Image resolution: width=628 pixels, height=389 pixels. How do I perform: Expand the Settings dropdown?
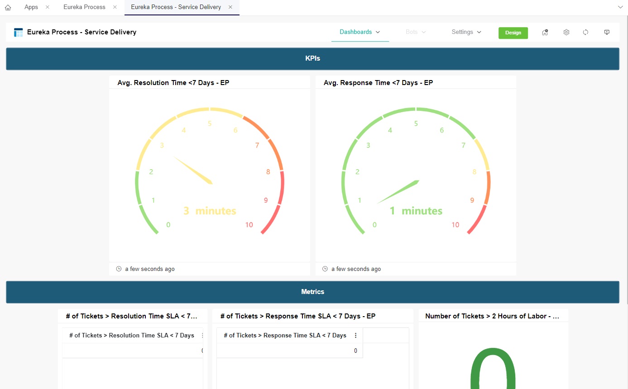tap(466, 32)
